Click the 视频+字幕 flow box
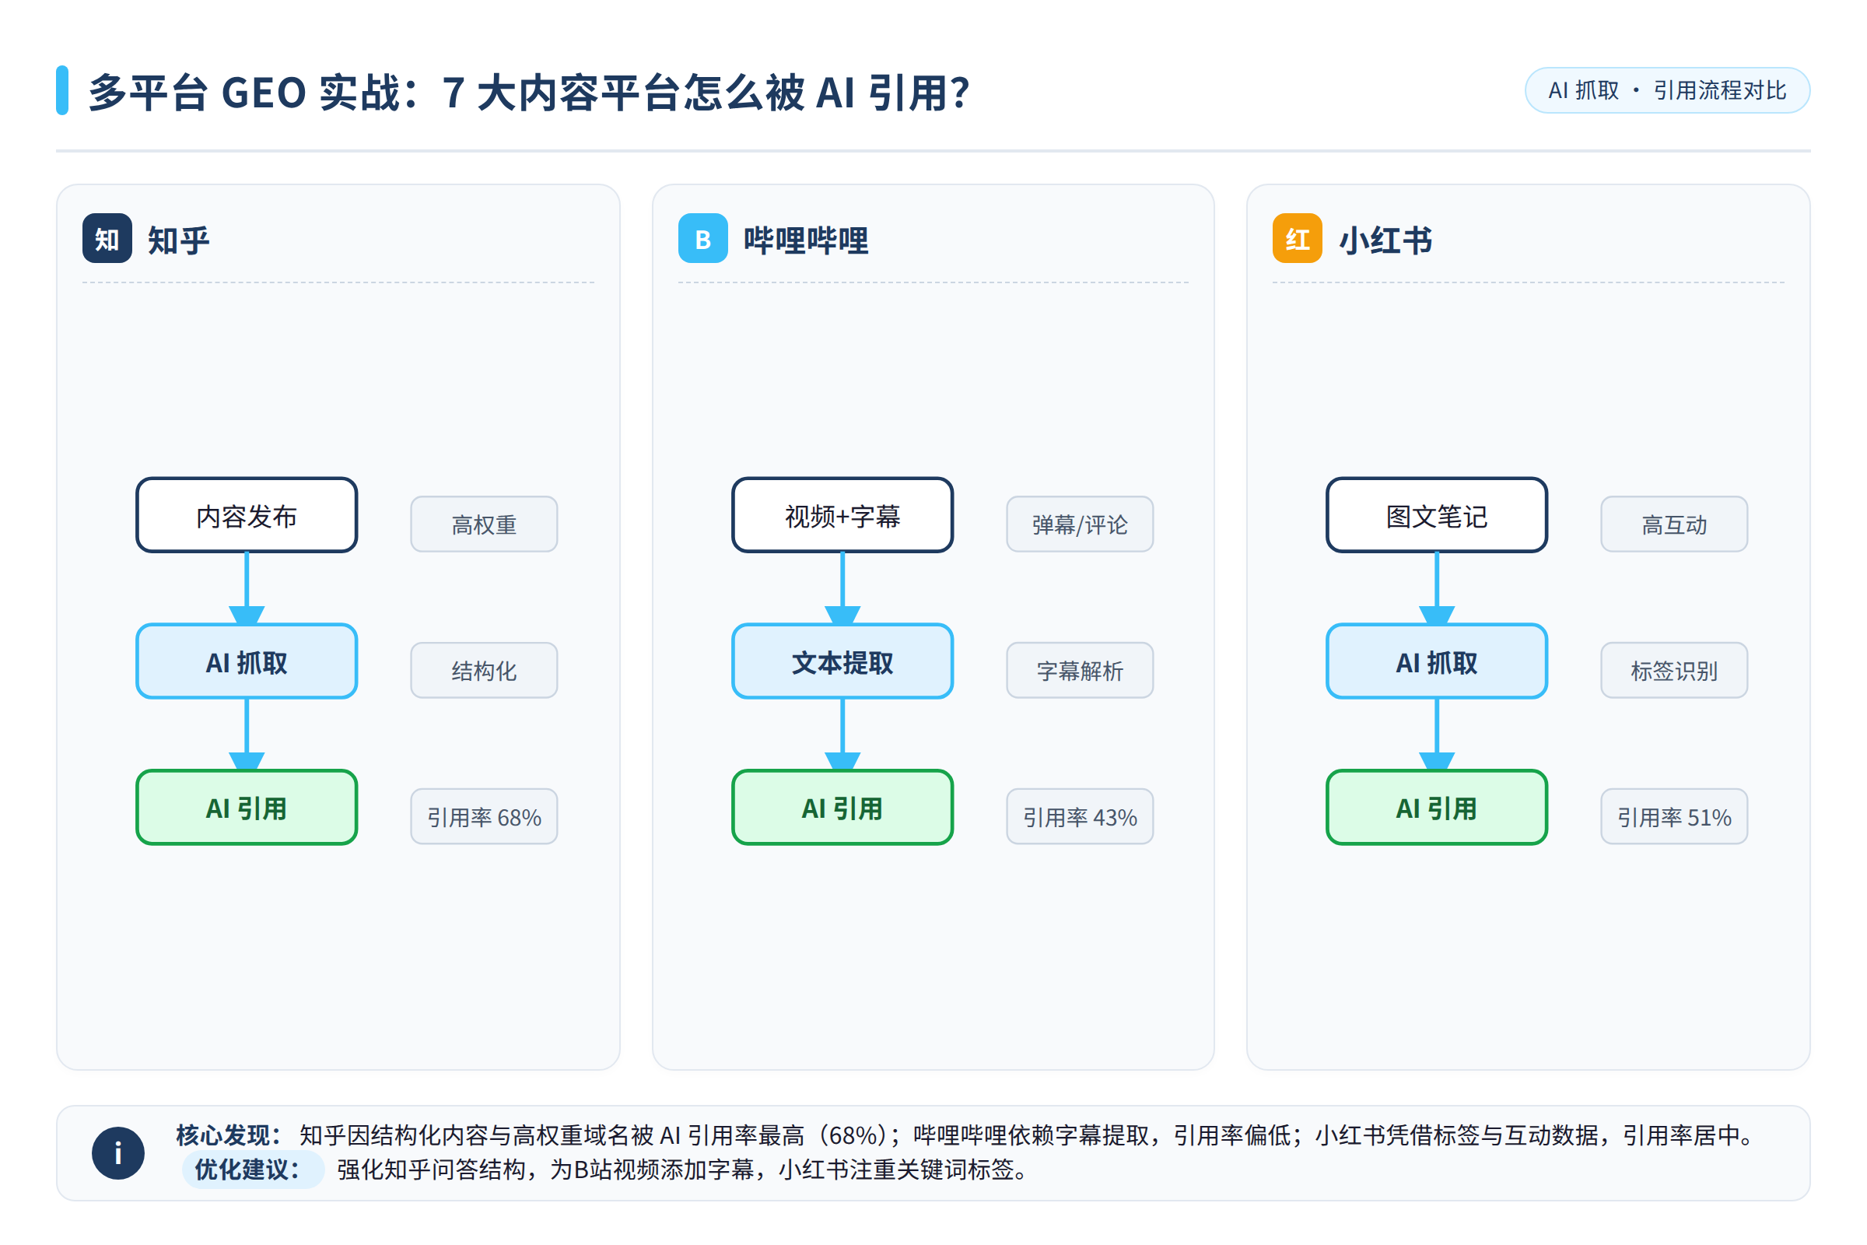1867x1245 pixels. [x=842, y=515]
